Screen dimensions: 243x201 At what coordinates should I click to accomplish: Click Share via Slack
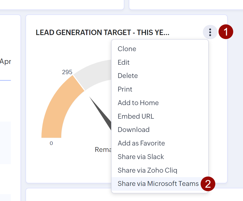[141, 157]
